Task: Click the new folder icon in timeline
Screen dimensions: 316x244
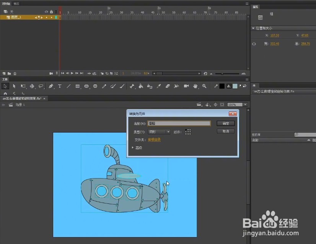Action: [x=9, y=74]
